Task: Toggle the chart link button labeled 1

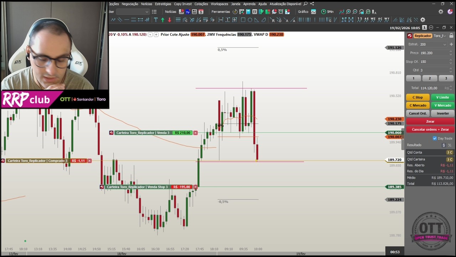Action: tap(424, 27)
